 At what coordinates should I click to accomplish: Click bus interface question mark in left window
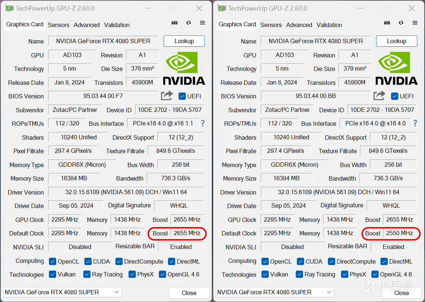203,124
